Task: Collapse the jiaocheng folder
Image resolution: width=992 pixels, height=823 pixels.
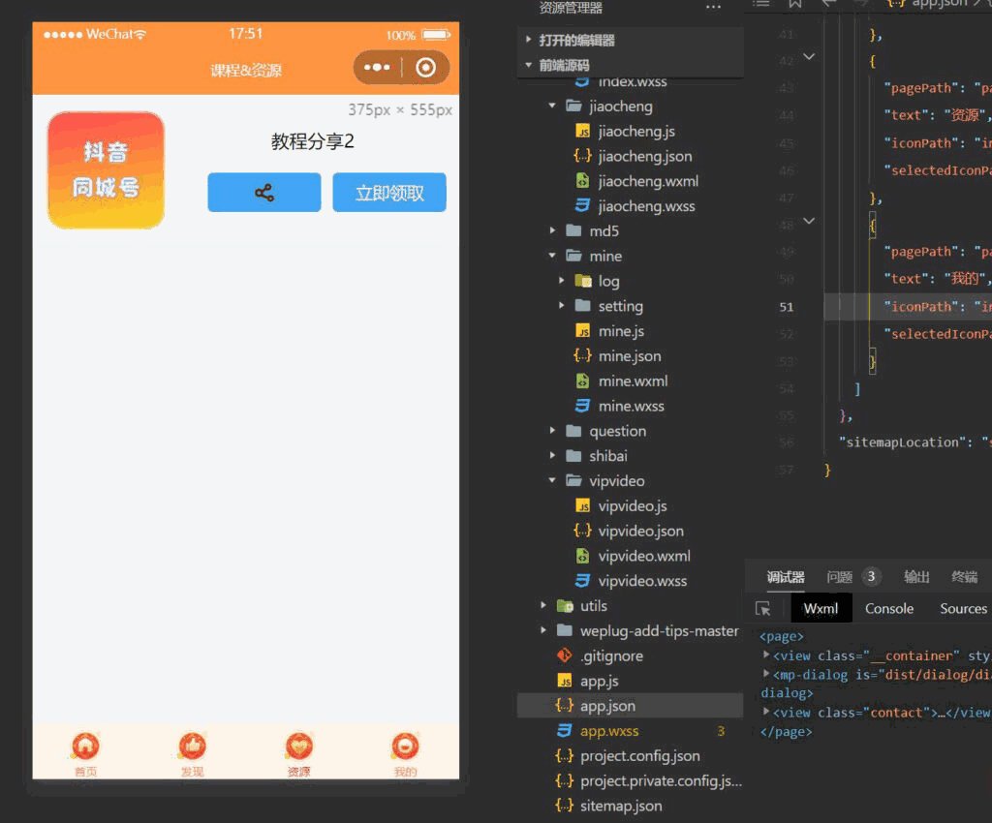Action: 553,107
